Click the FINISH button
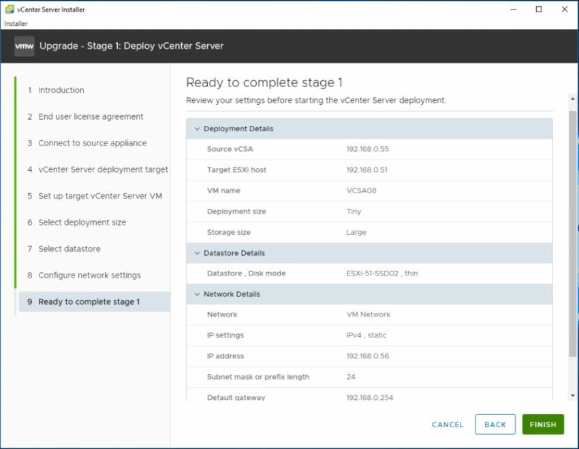The height and width of the screenshot is (449, 579). pyautogui.click(x=543, y=425)
